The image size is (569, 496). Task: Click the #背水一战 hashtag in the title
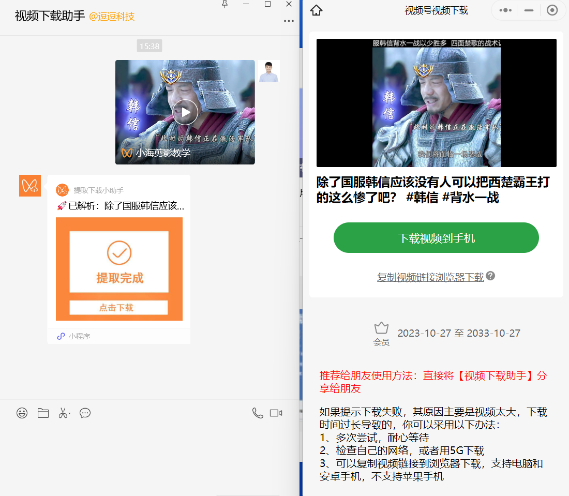471,198
